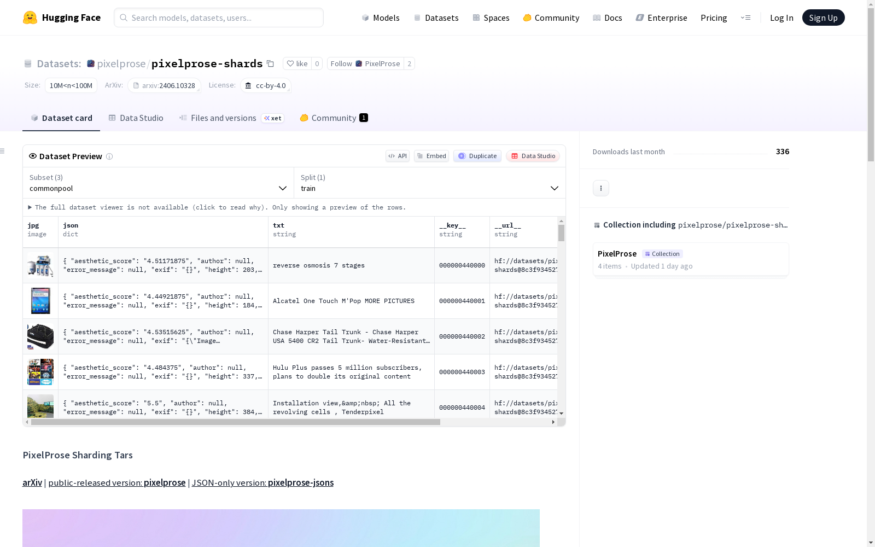Image resolution: width=875 pixels, height=547 pixels.
Task: Select key cell 000000440002
Action: click(462, 336)
